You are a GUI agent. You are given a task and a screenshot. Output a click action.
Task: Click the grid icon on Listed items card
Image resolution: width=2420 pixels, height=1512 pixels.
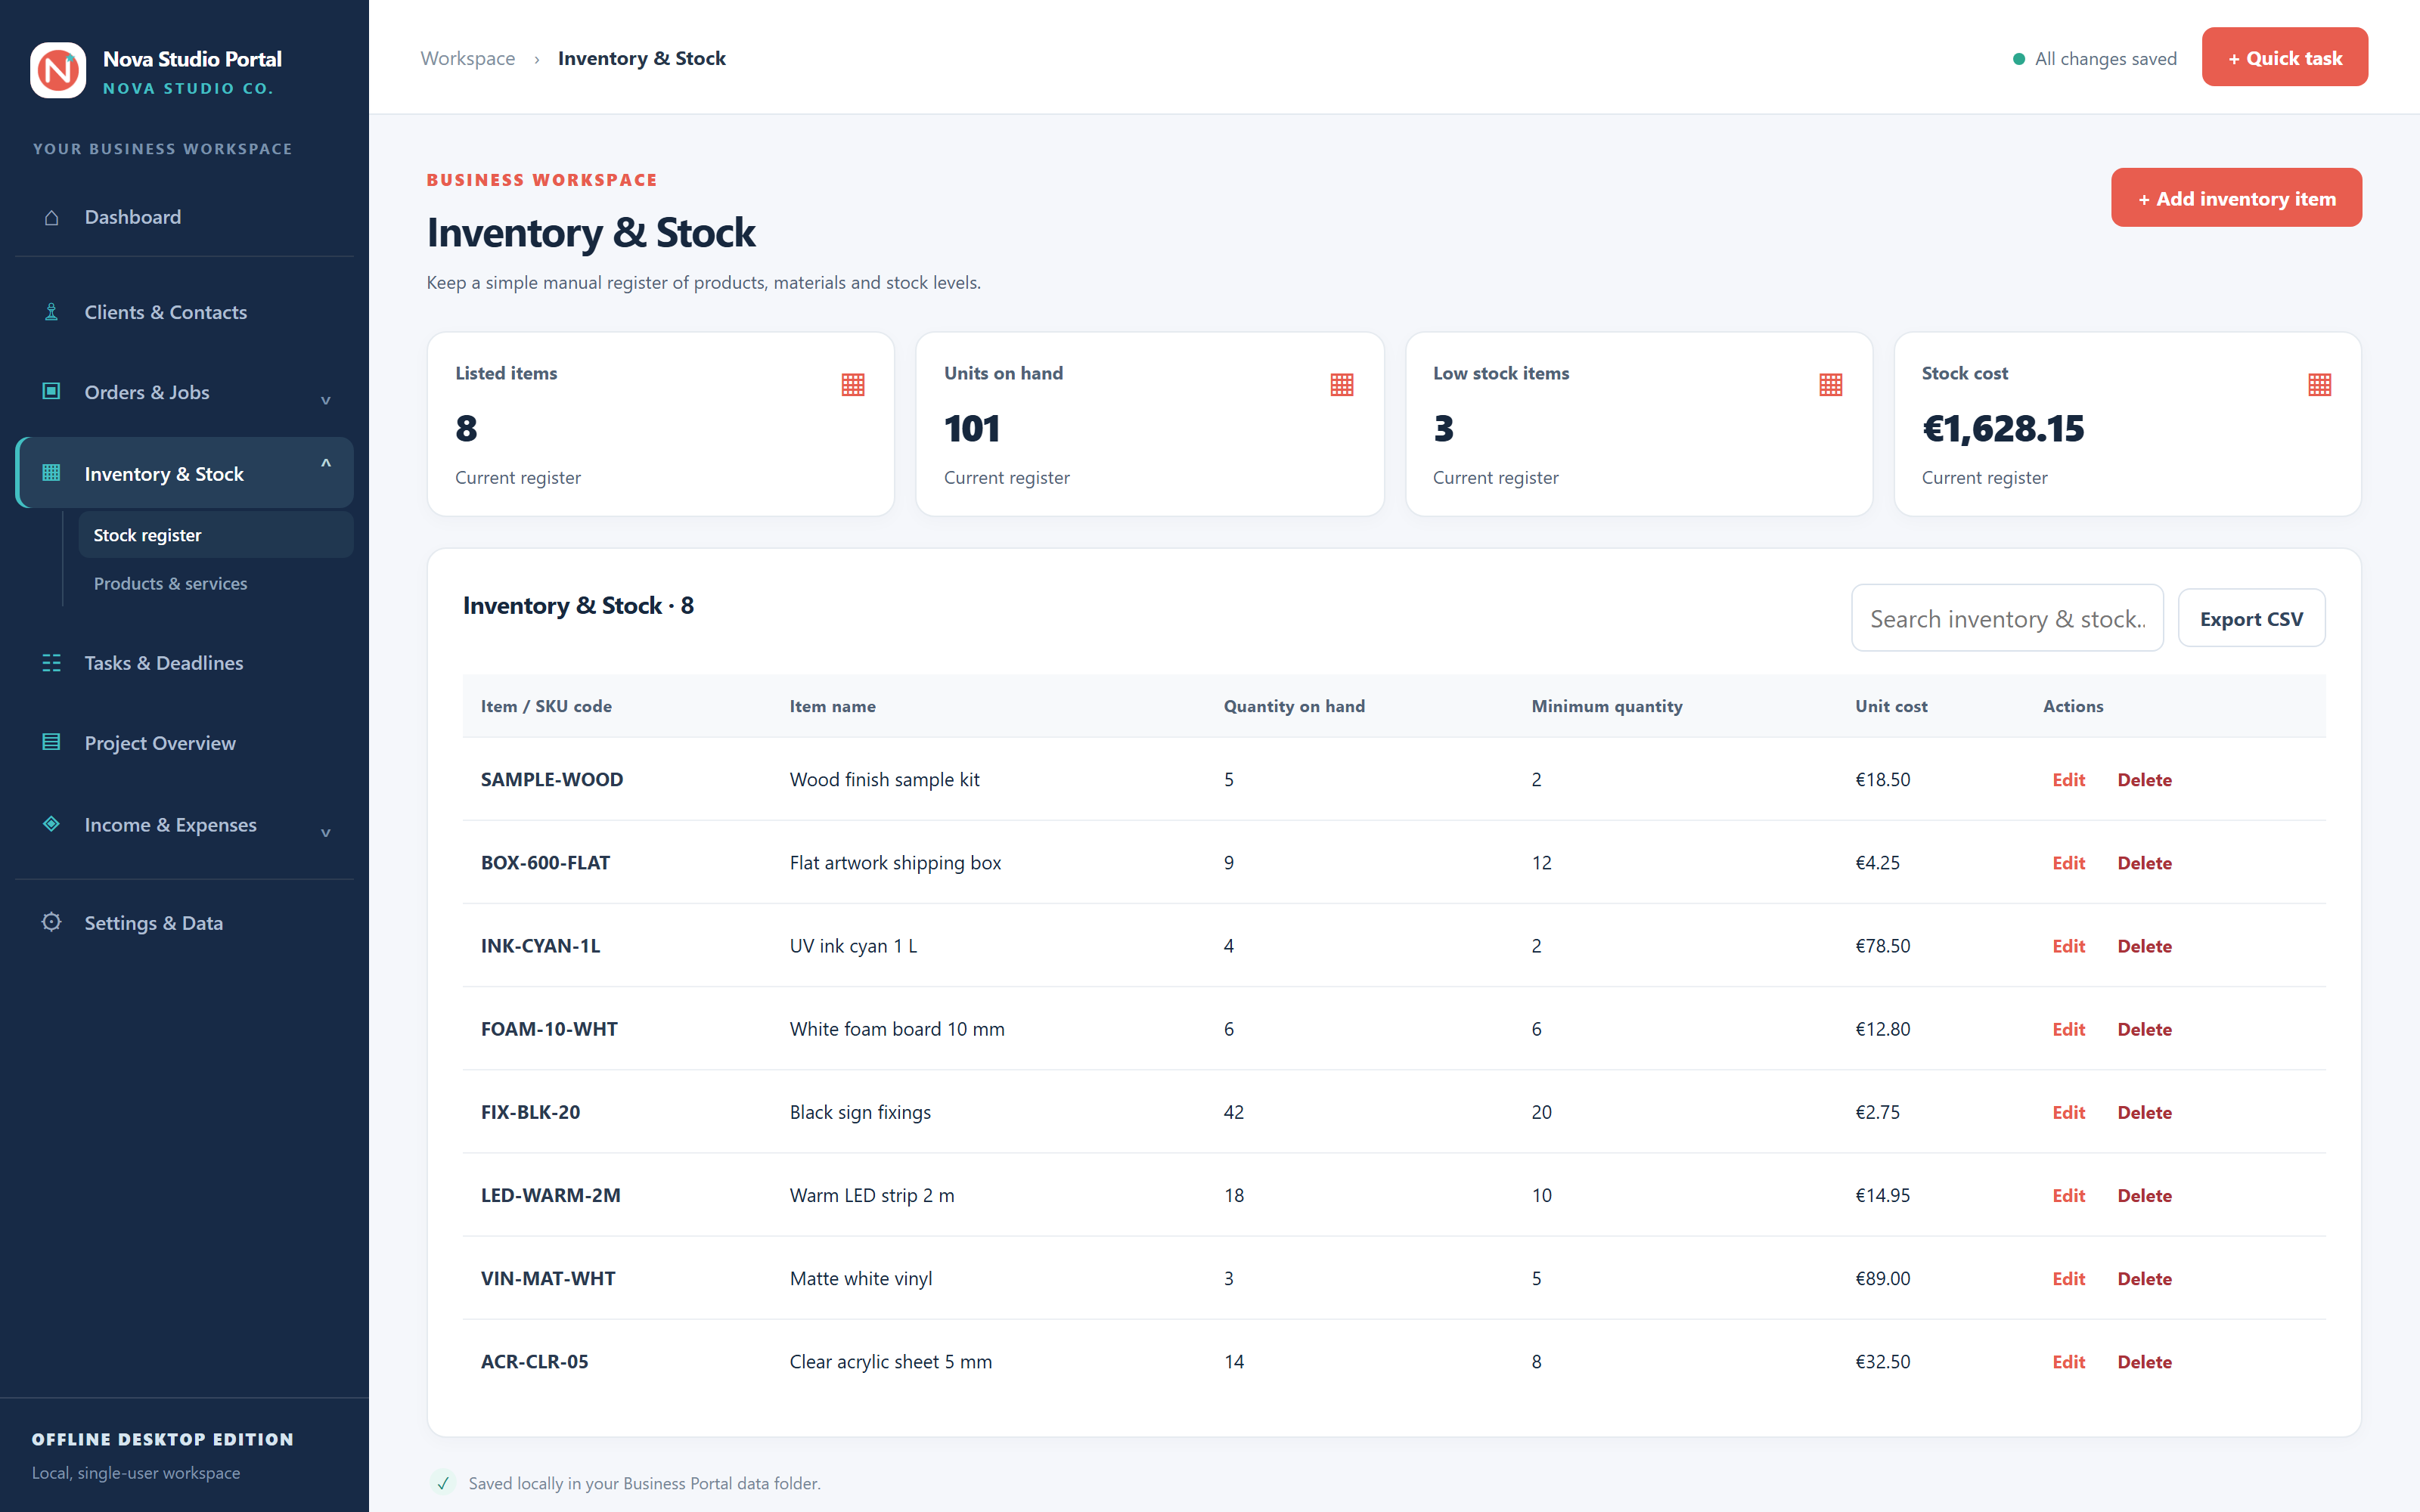pos(853,385)
